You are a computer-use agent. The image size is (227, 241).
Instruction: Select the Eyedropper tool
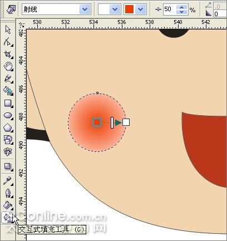[8, 180]
